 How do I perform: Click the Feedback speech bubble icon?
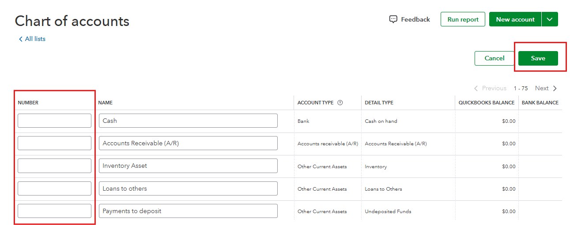click(x=393, y=19)
